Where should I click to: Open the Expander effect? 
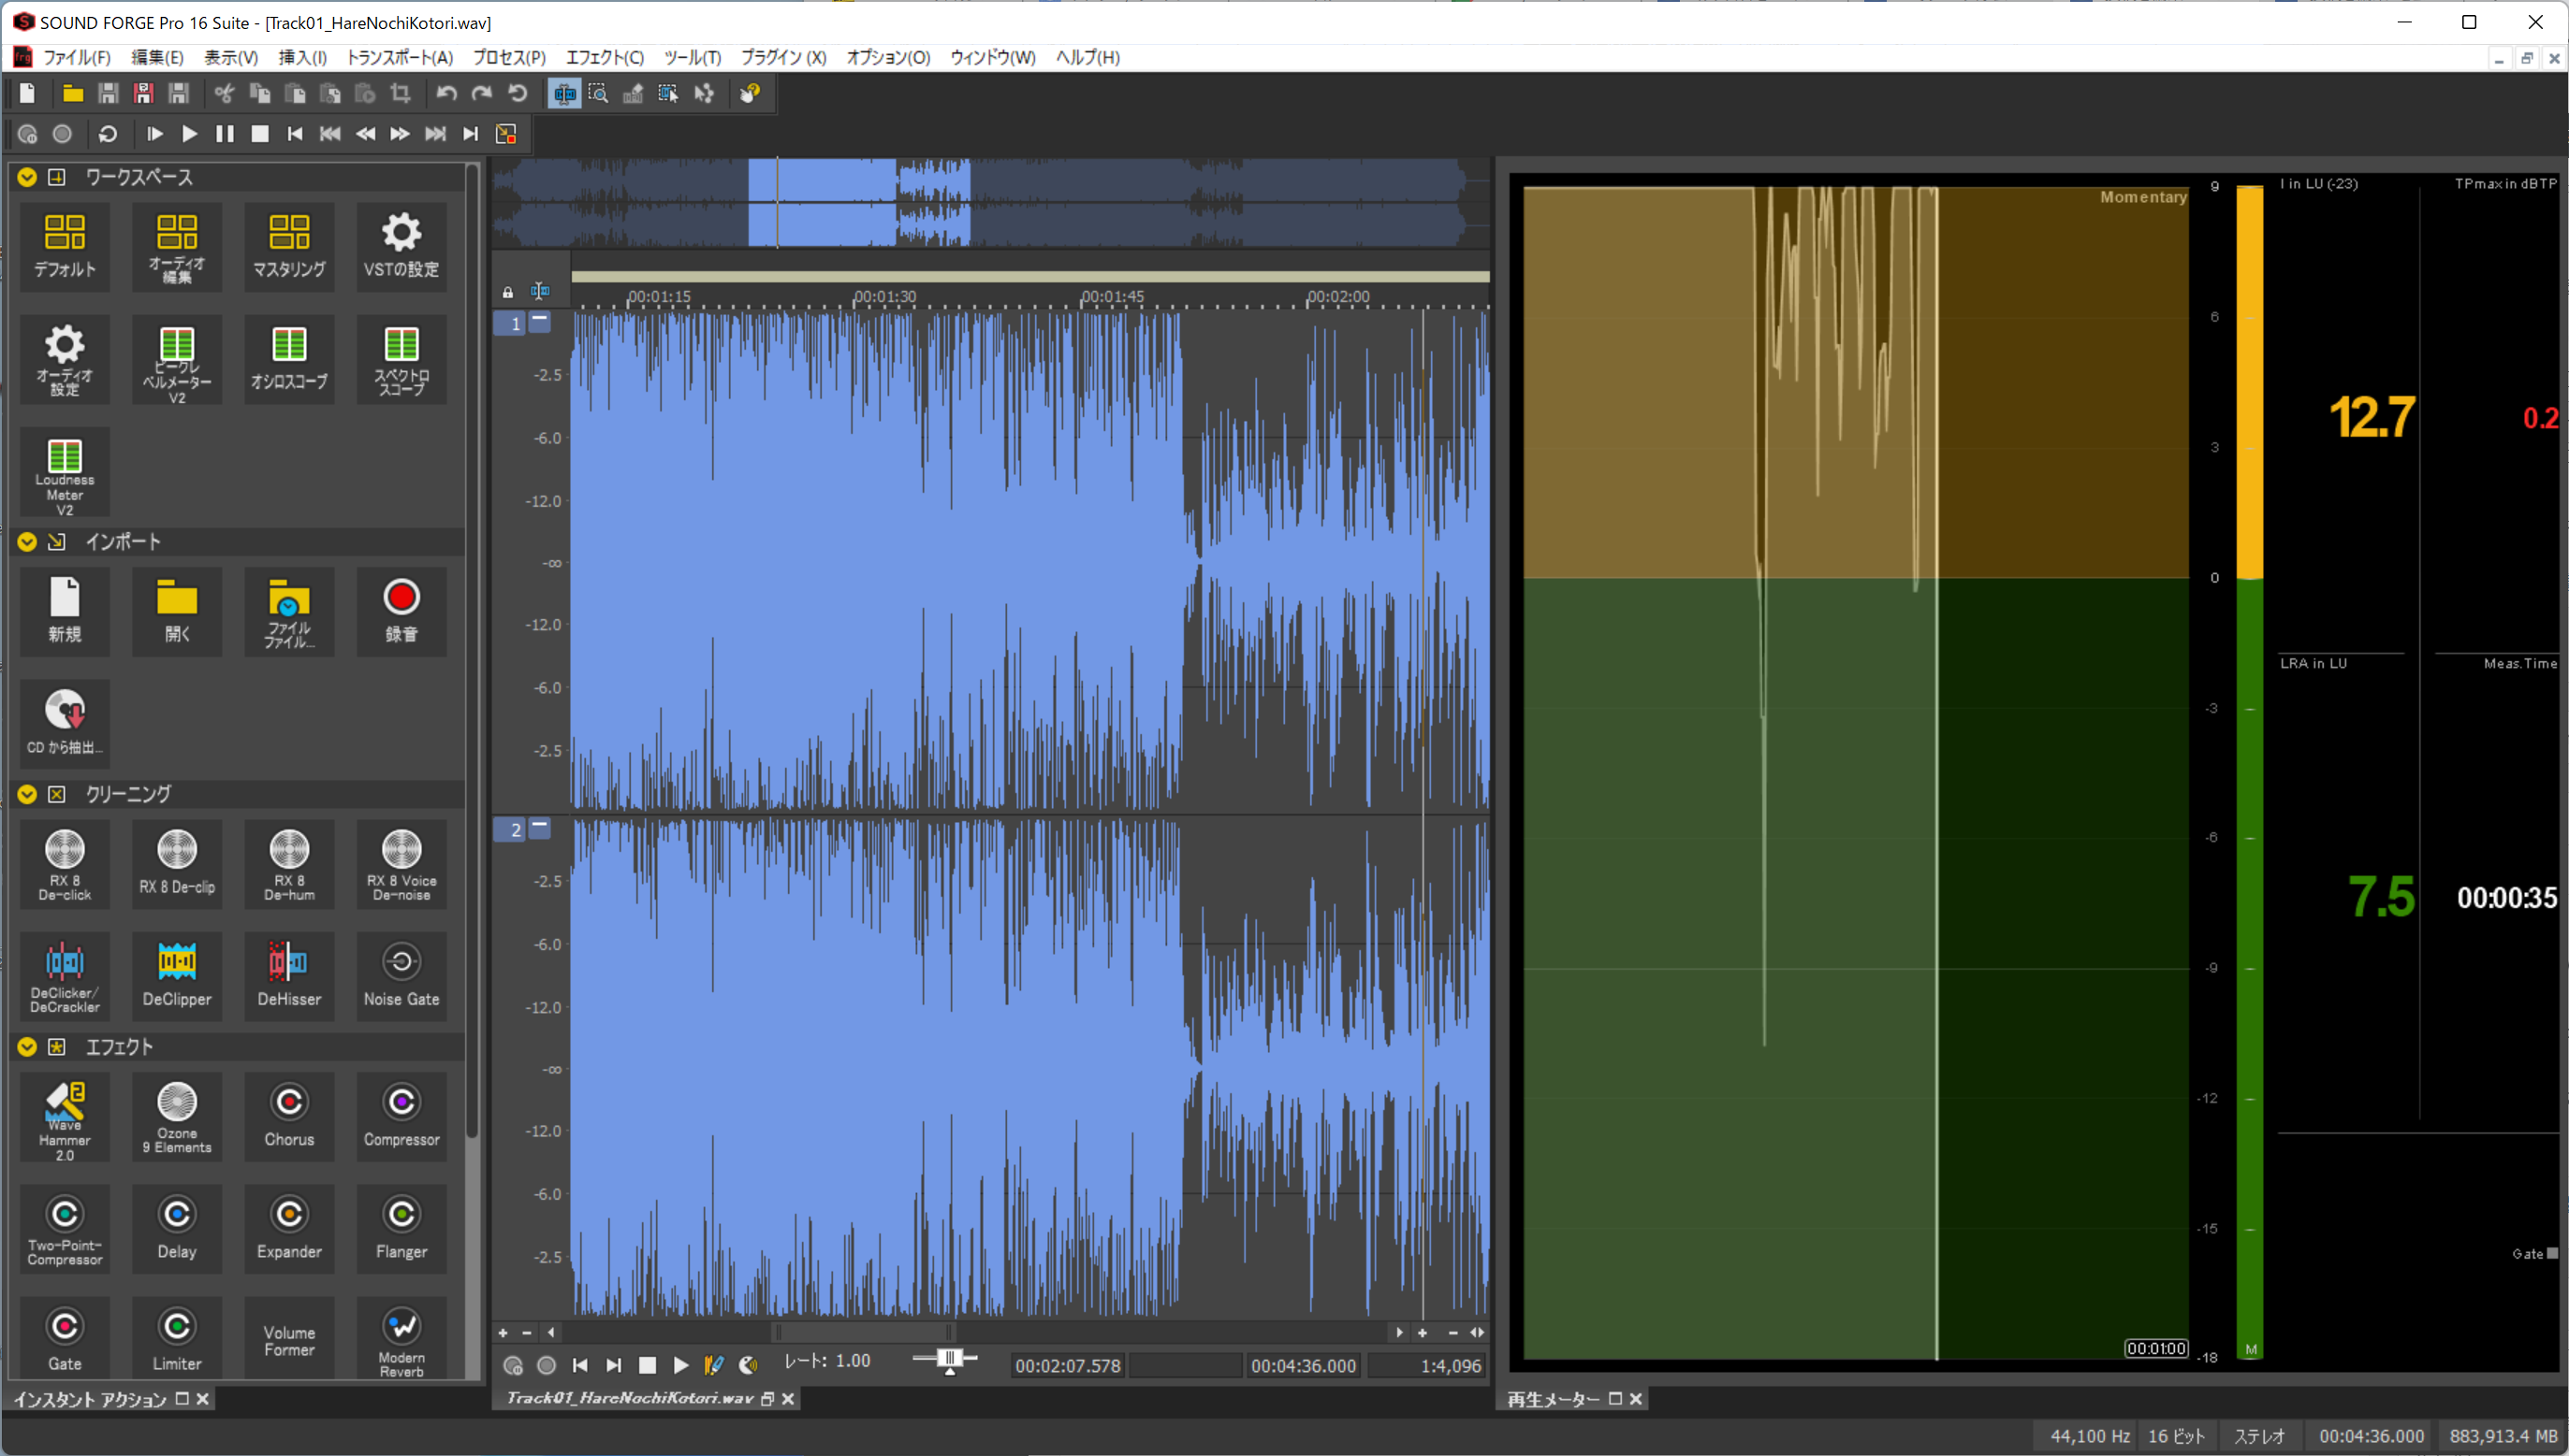pos(289,1230)
